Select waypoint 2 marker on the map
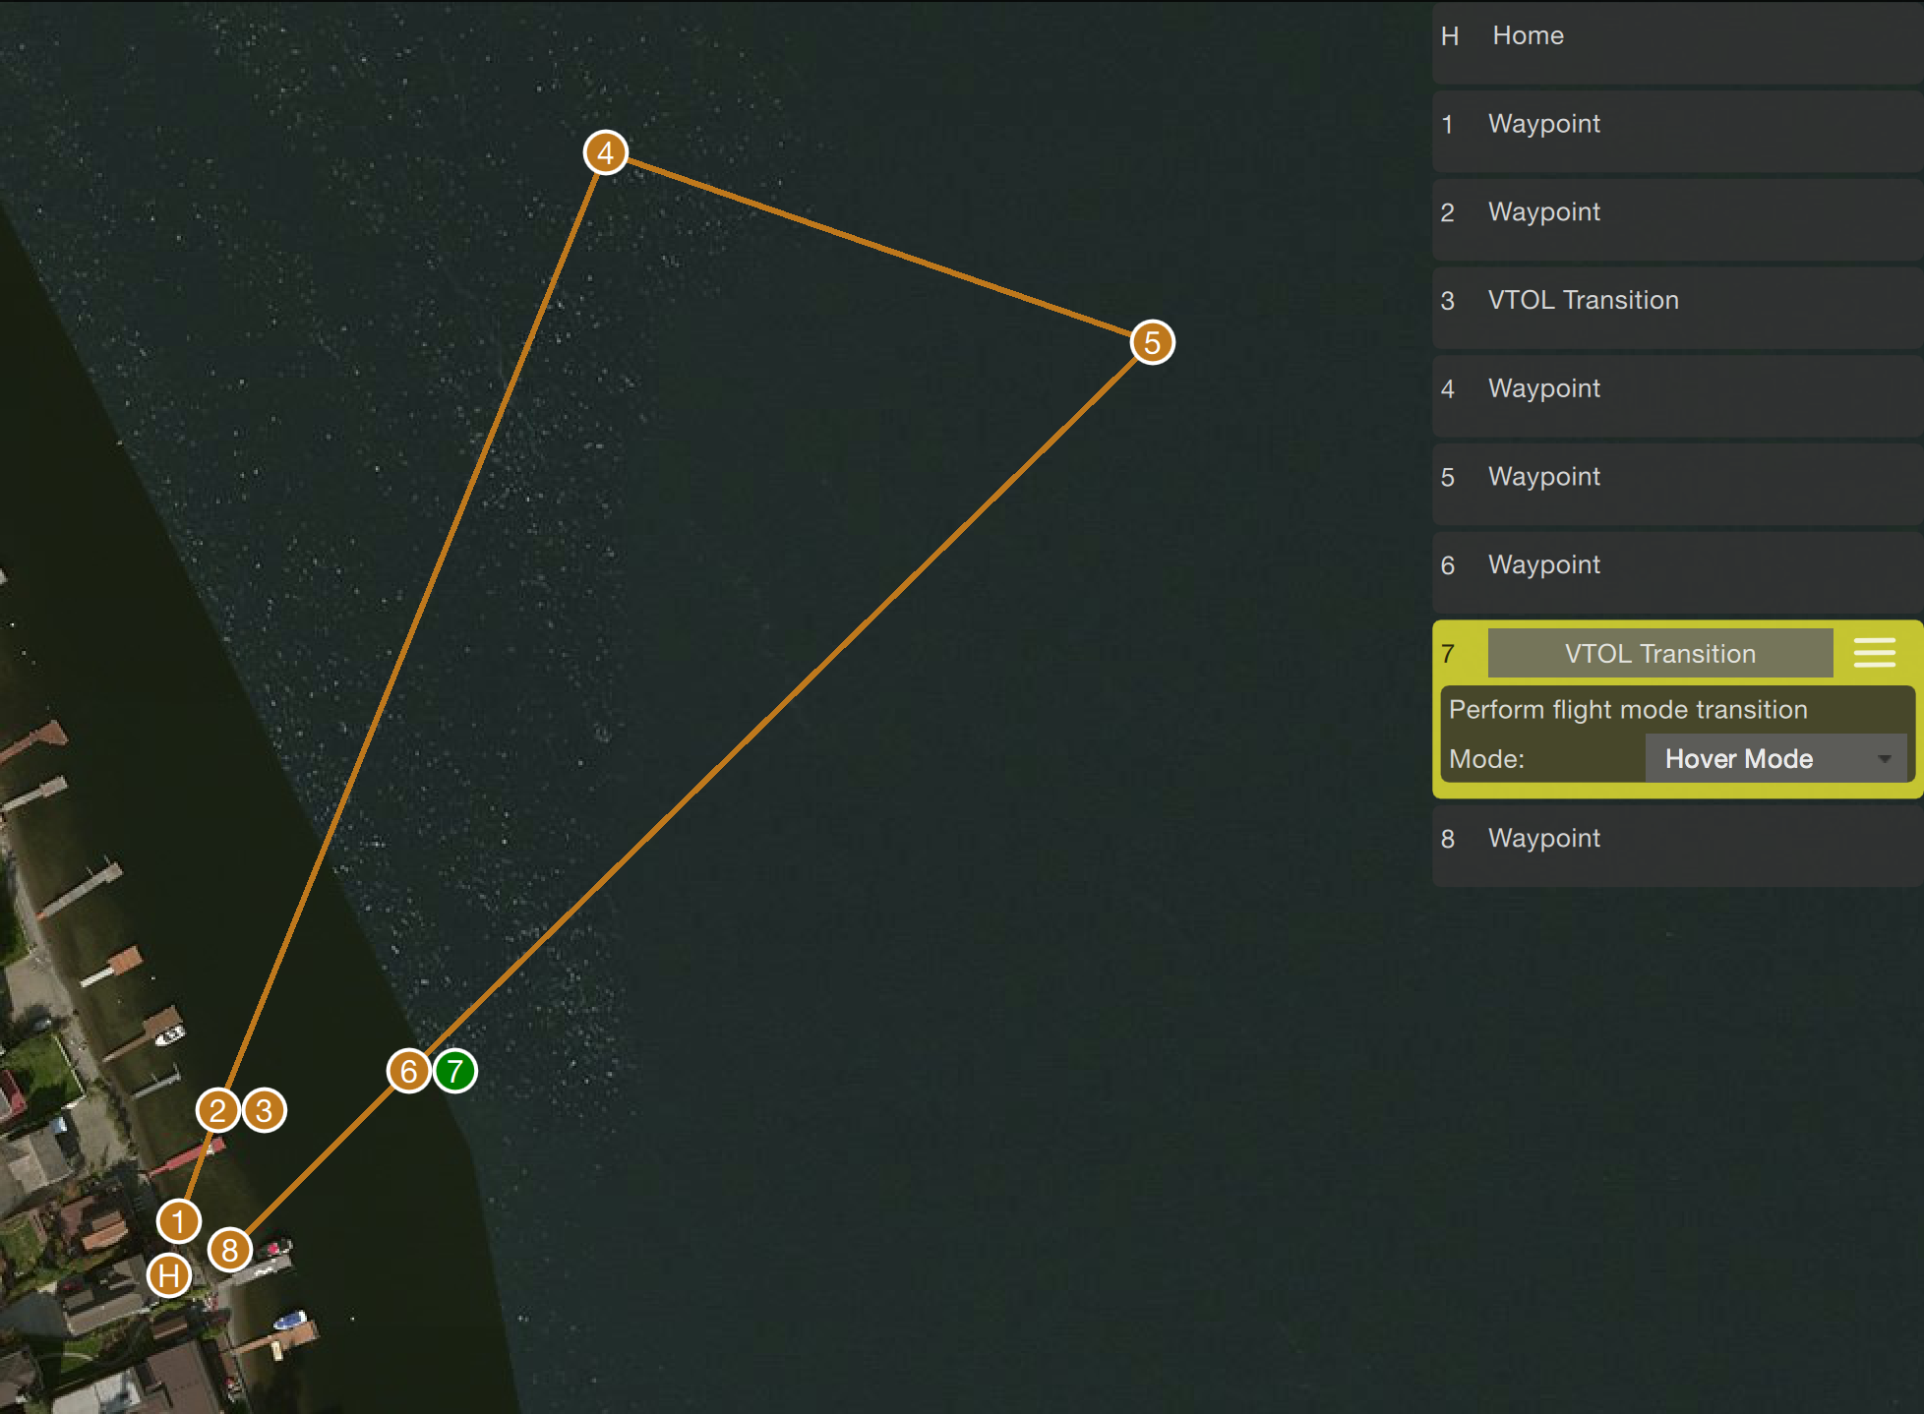Viewport: 1924px width, 1414px height. [x=218, y=1111]
